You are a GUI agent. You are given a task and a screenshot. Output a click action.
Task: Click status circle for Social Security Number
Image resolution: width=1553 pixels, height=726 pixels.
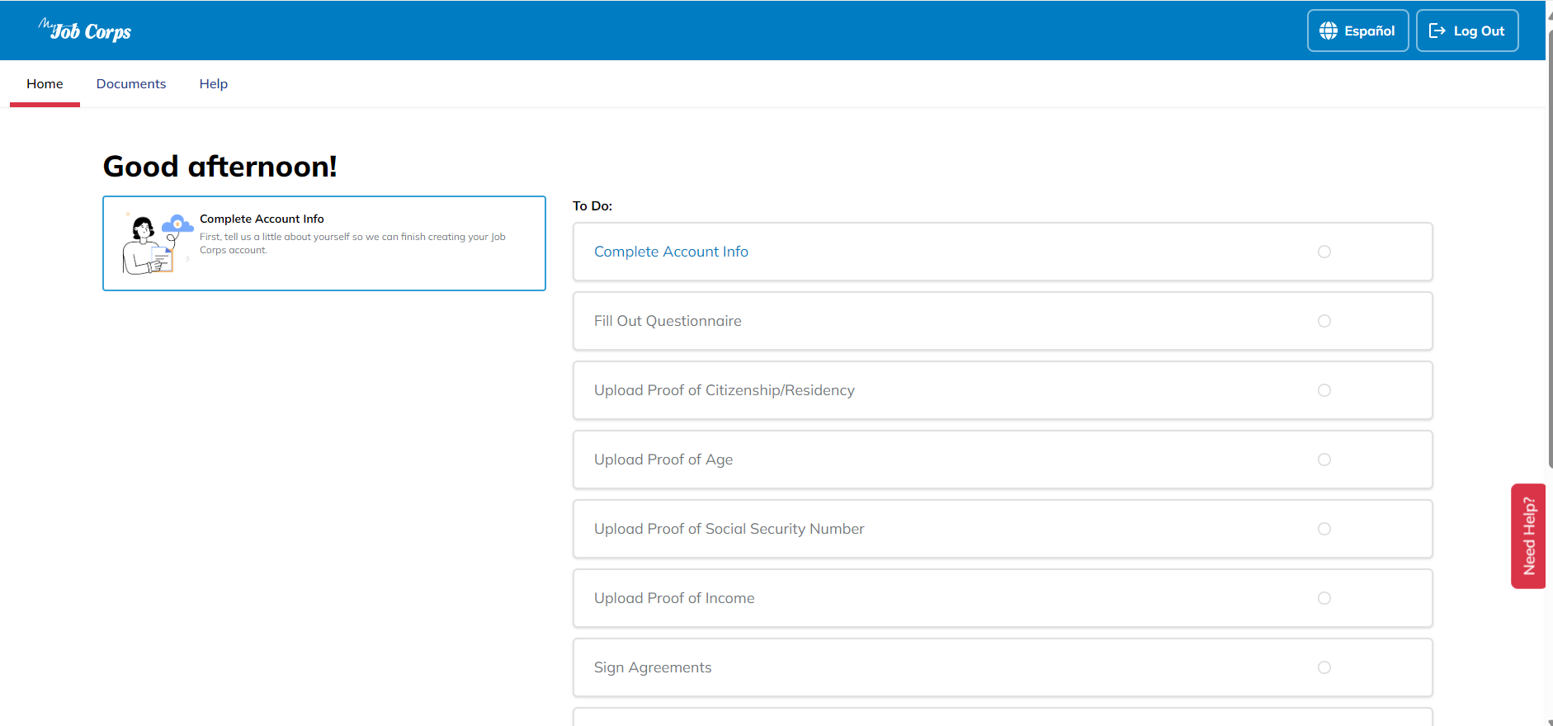click(1324, 529)
